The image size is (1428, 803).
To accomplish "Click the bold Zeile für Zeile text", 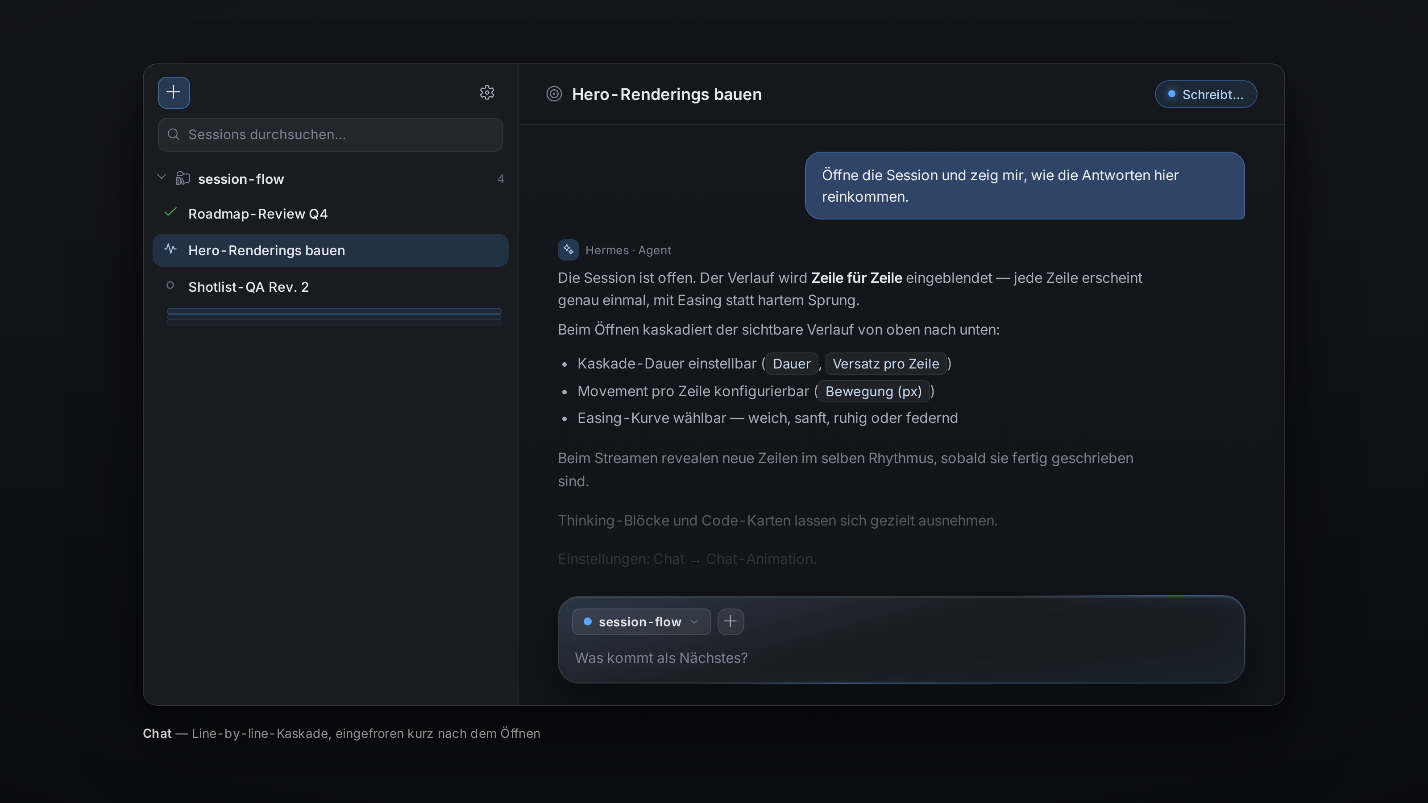I will (856, 277).
